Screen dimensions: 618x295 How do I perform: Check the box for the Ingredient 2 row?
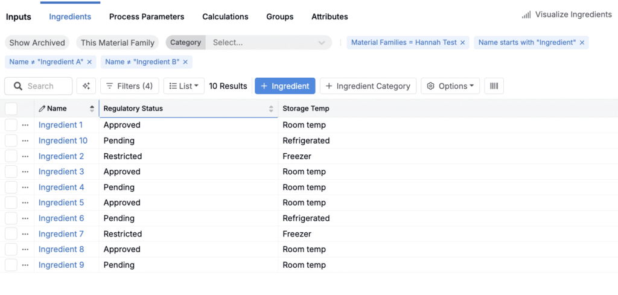point(11,156)
